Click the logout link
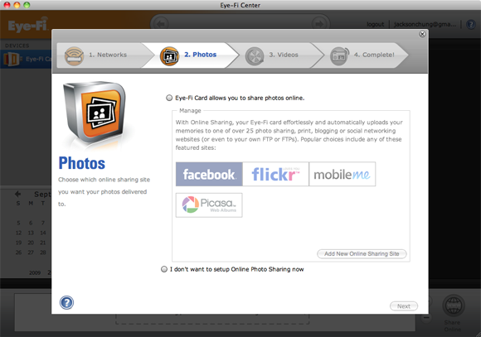The image size is (481, 337). coord(375,24)
